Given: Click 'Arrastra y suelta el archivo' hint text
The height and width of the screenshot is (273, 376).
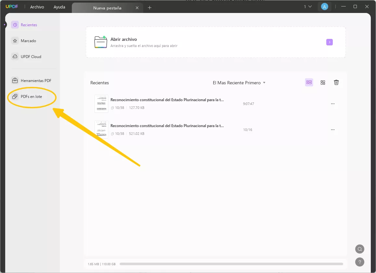Looking at the screenshot, I should tap(144, 46).
